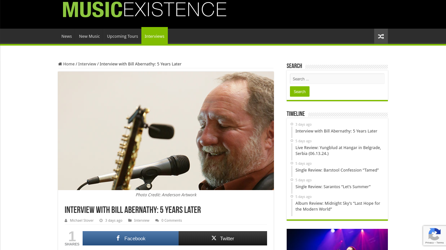
Task: Open the News menu item
Action: [67, 36]
